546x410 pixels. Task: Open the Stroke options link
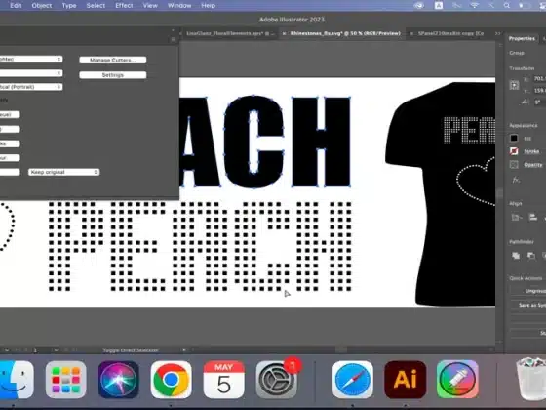click(x=531, y=151)
